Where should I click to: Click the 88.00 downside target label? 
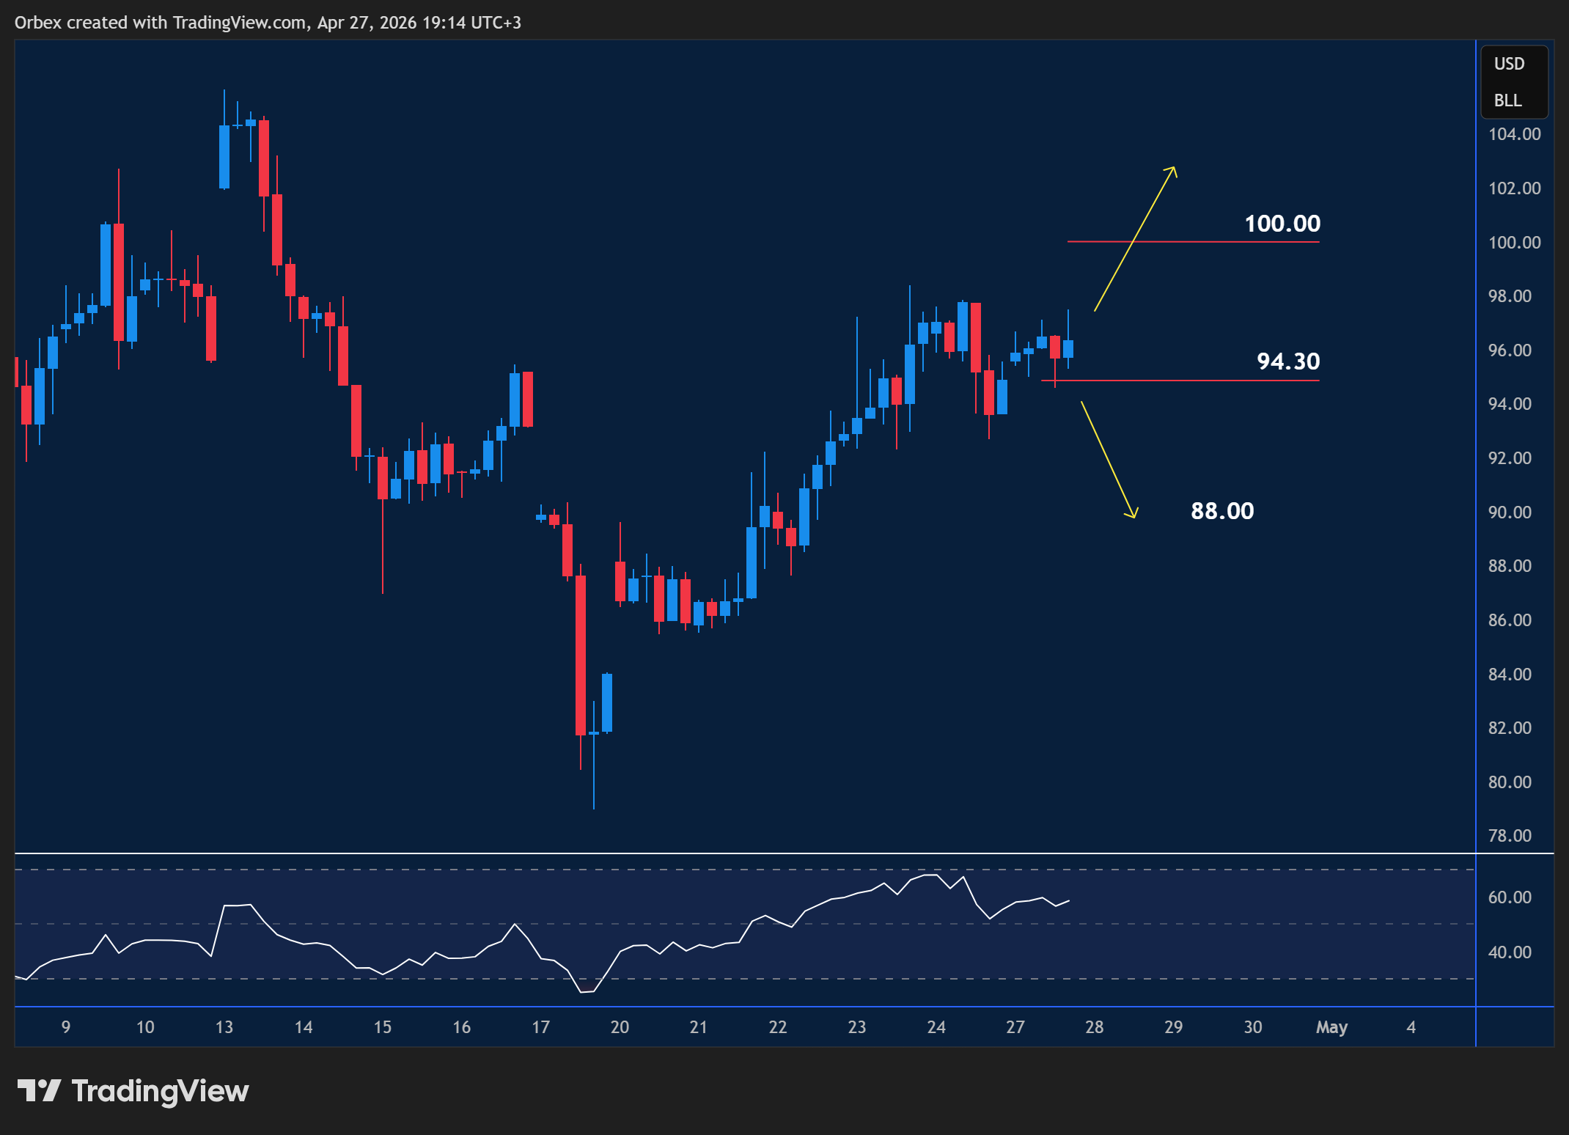[x=1223, y=511]
